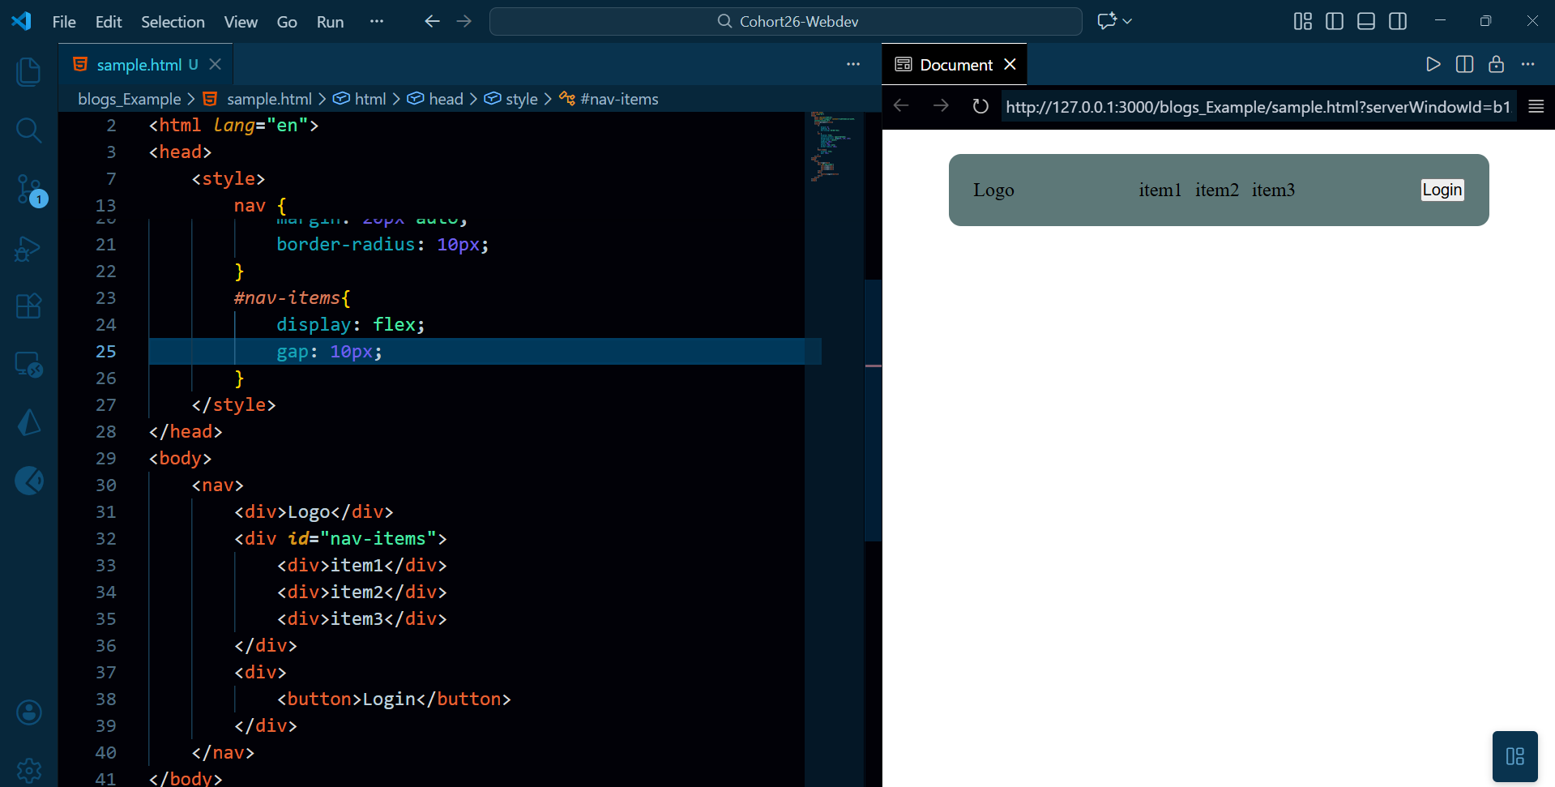Click inside the preview address bar
This screenshot has width=1555, height=787.
(1256, 106)
